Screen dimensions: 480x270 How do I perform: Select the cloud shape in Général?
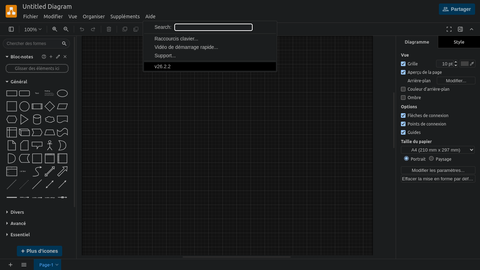point(50,119)
